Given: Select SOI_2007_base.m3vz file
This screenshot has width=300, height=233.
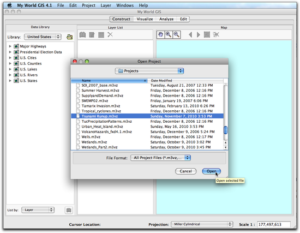Looking at the screenshot, I should pos(147,85).
